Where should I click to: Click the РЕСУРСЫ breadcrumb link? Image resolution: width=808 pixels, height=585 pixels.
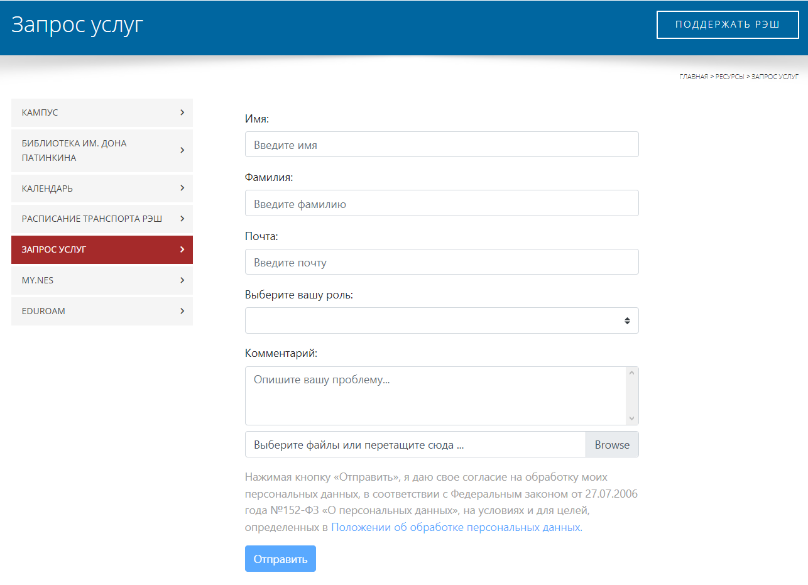729,77
